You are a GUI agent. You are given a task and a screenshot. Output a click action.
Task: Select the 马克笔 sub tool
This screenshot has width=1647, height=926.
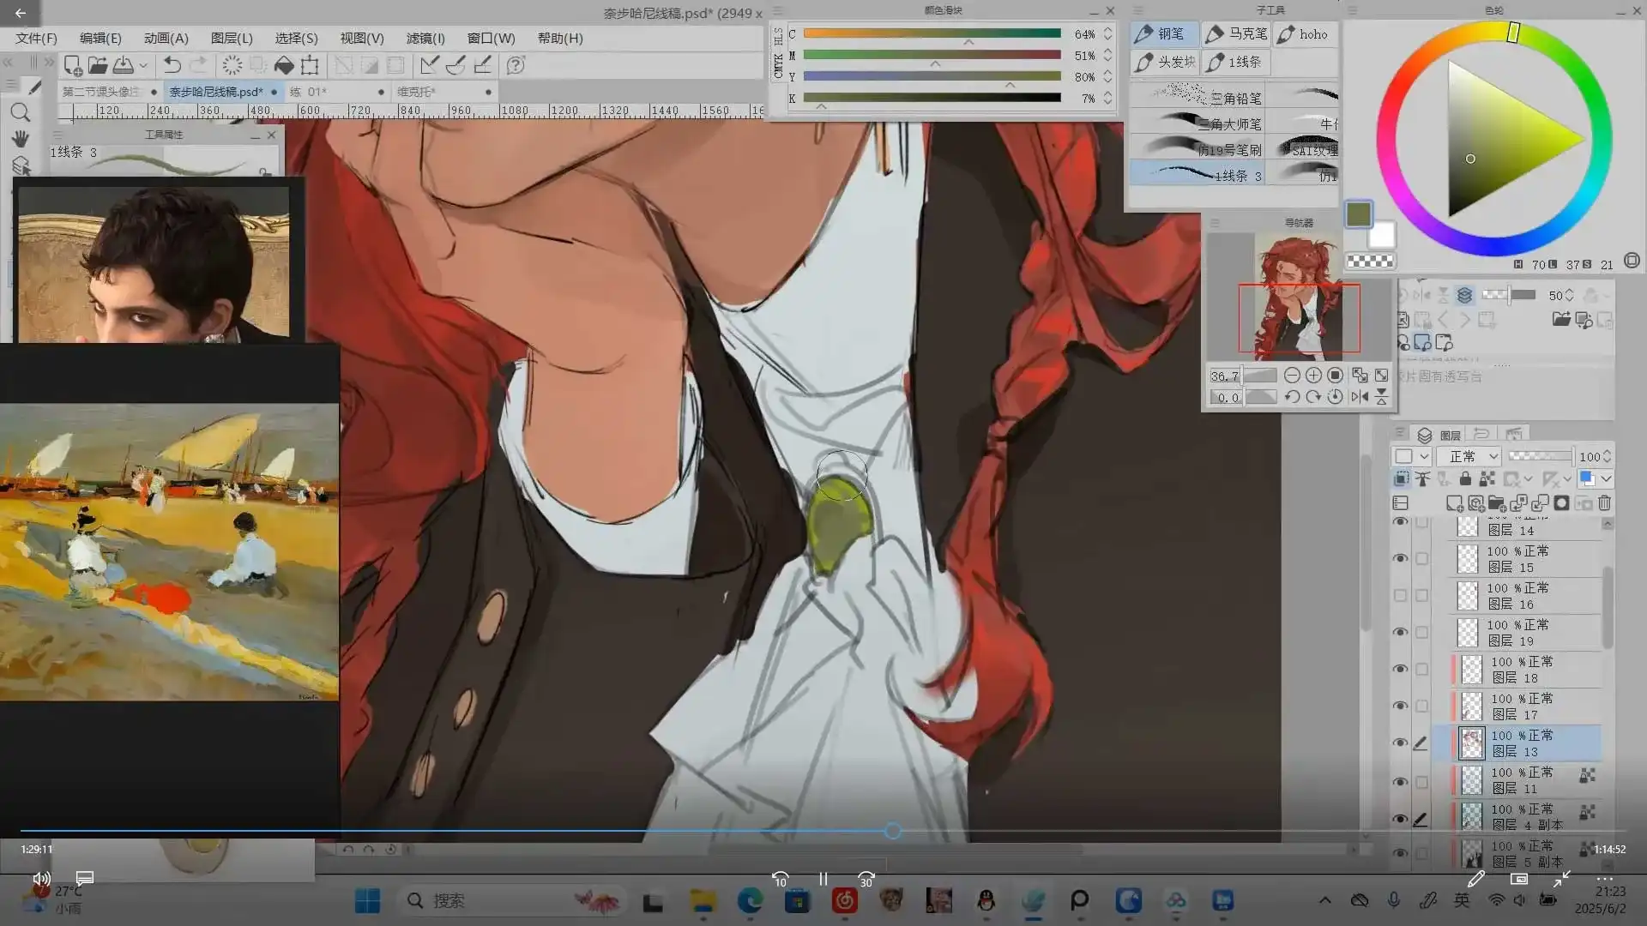point(1237,34)
